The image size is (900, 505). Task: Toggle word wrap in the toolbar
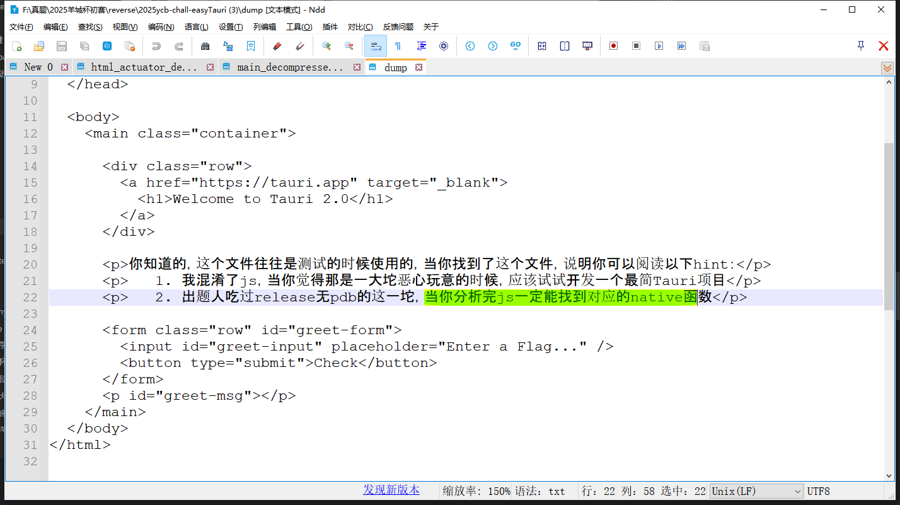point(376,46)
